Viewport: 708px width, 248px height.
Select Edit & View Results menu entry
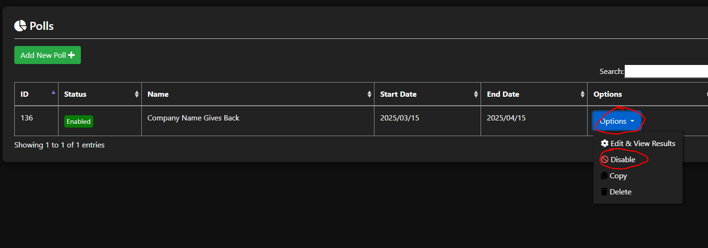[643, 143]
